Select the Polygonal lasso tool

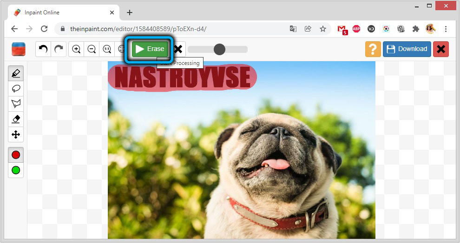coord(16,103)
